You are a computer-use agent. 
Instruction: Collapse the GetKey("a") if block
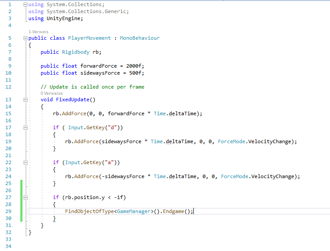25,162
